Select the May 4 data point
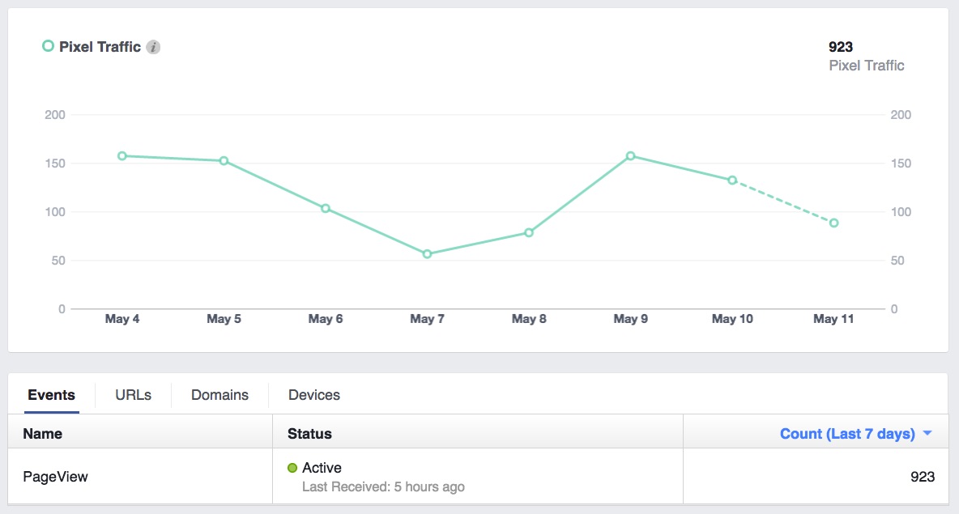 (122, 156)
